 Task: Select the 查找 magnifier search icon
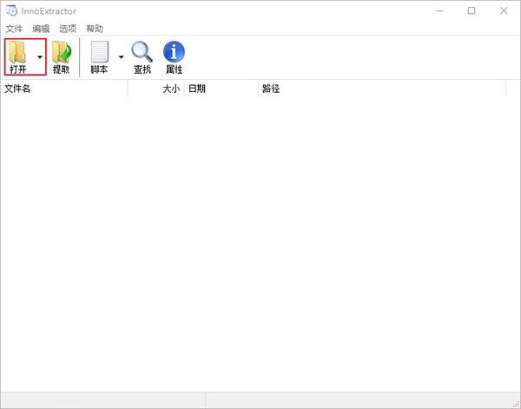[x=142, y=51]
